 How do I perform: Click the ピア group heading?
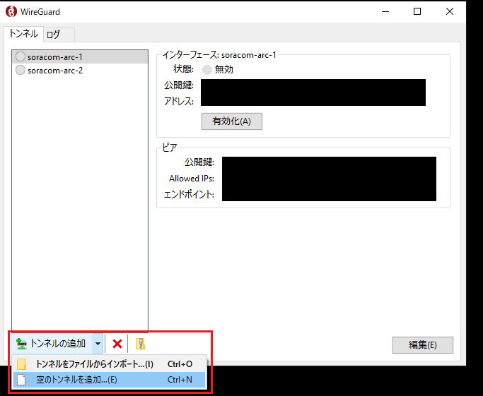coord(170,148)
